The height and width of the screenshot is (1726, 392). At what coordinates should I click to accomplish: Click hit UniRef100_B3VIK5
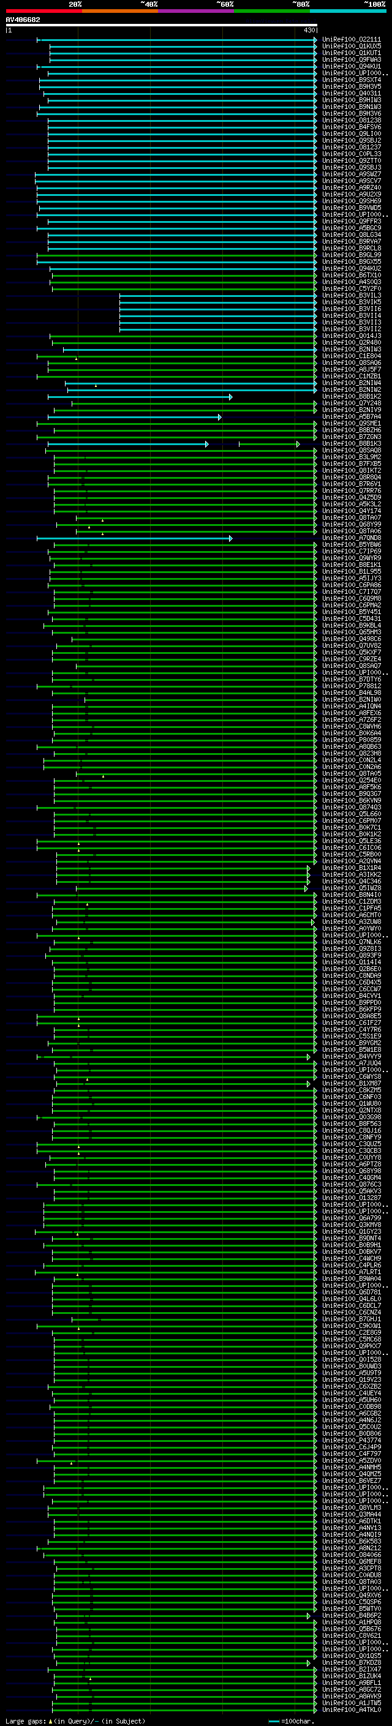pos(352,302)
